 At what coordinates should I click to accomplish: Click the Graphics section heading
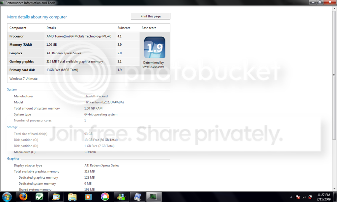13,159
